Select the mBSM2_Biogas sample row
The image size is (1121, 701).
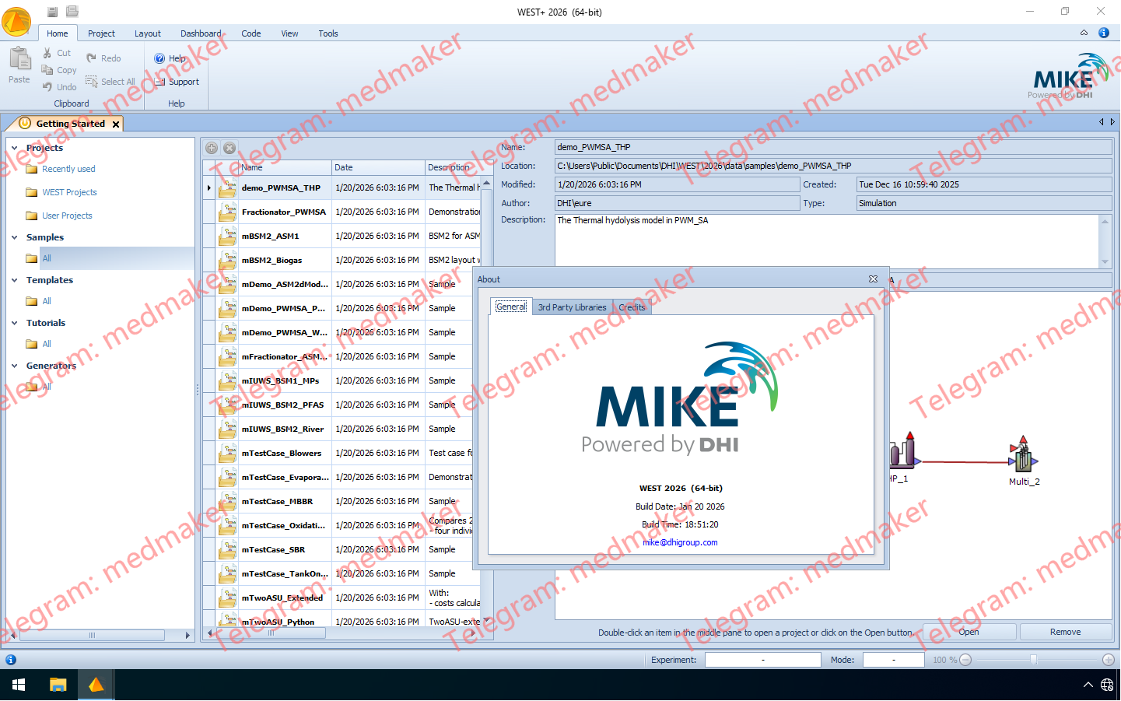[271, 260]
